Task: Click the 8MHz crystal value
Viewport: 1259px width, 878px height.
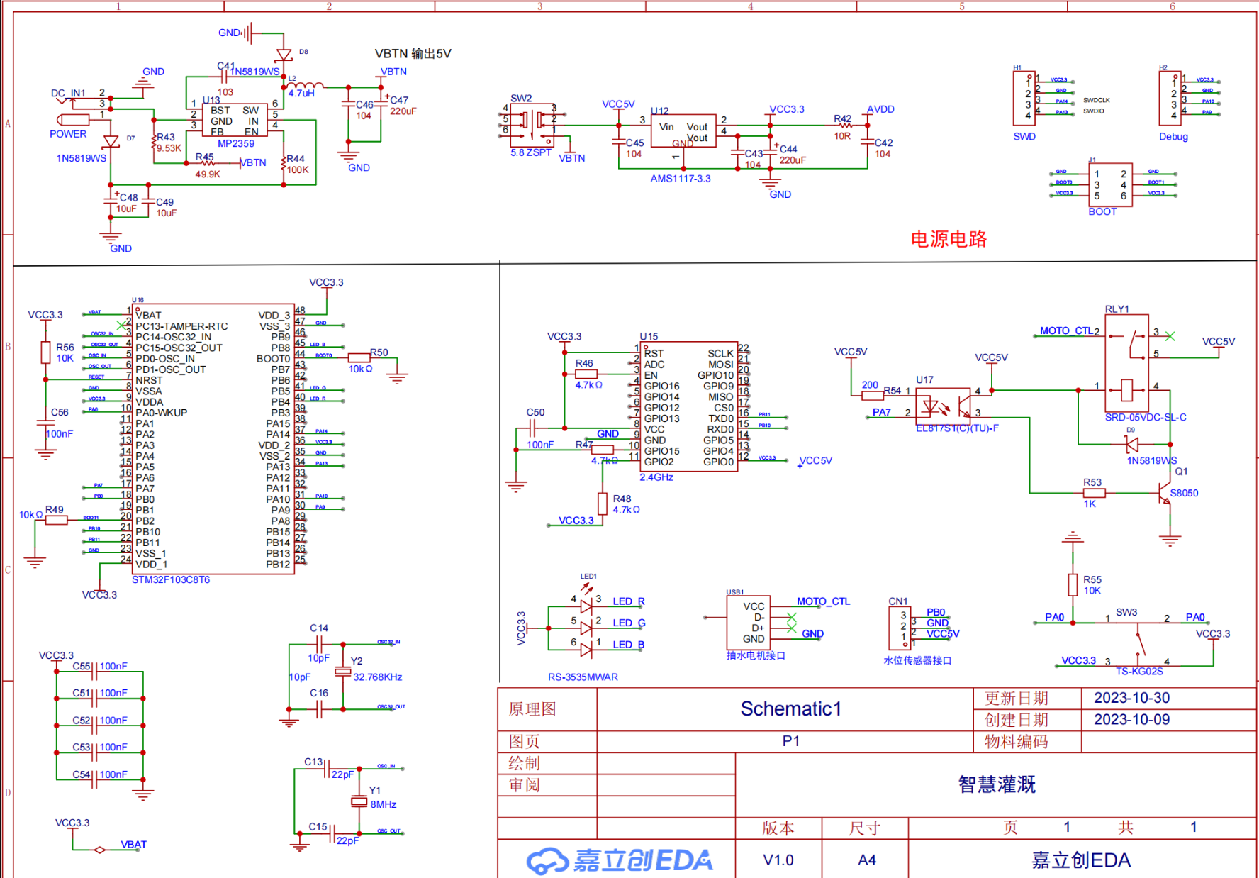Action: [384, 805]
